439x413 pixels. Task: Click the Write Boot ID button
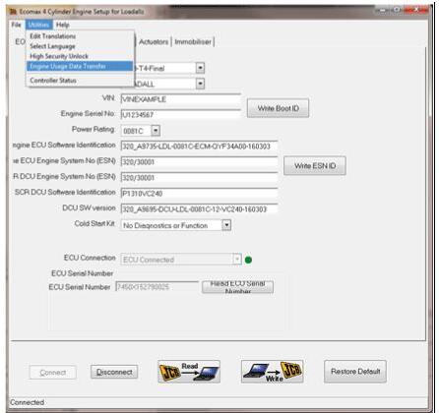point(278,108)
